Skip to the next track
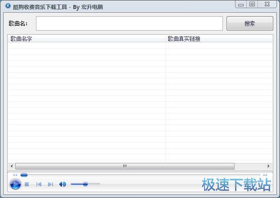This screenshot has height=198, width=280. click(50, 184)
